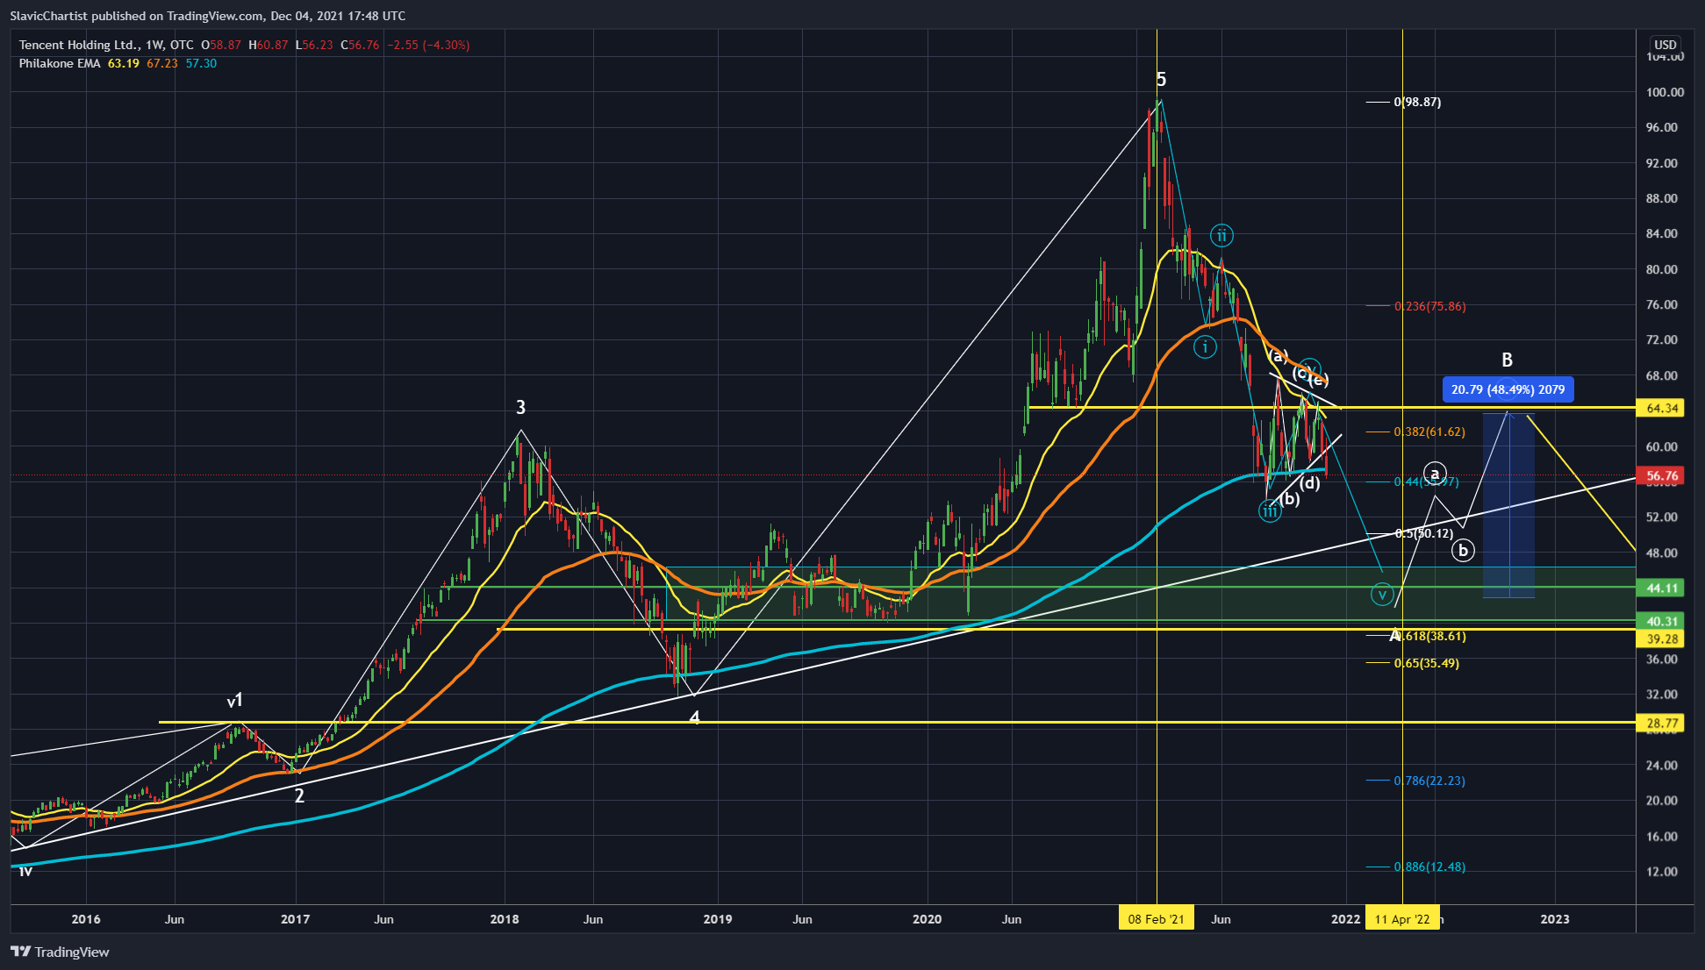Click the TradingView logo at bottom left

point(60,952)
